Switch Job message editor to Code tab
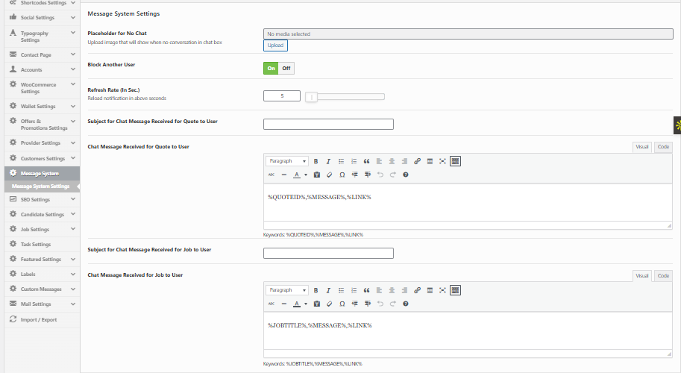 tap(662, 276)
